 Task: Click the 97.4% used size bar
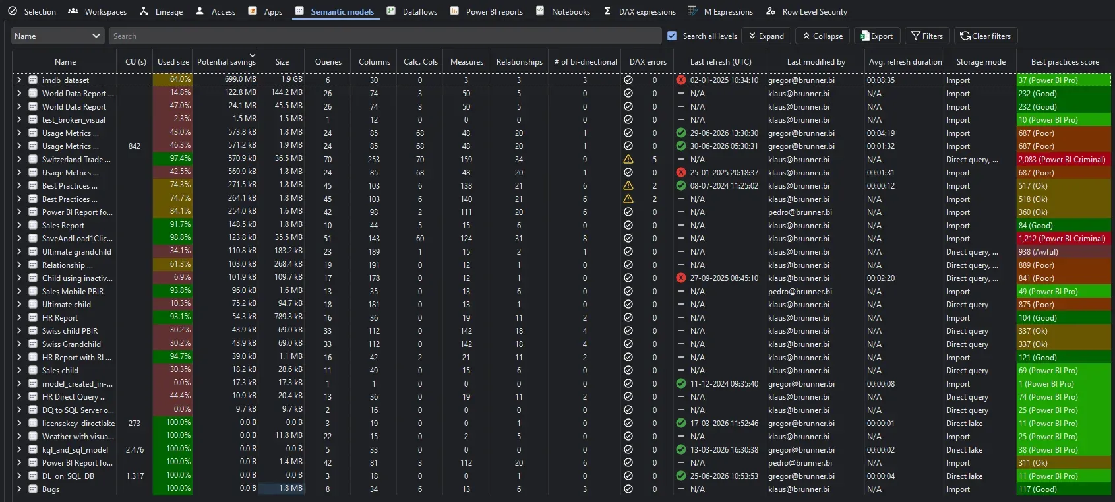tap(173, 159)
